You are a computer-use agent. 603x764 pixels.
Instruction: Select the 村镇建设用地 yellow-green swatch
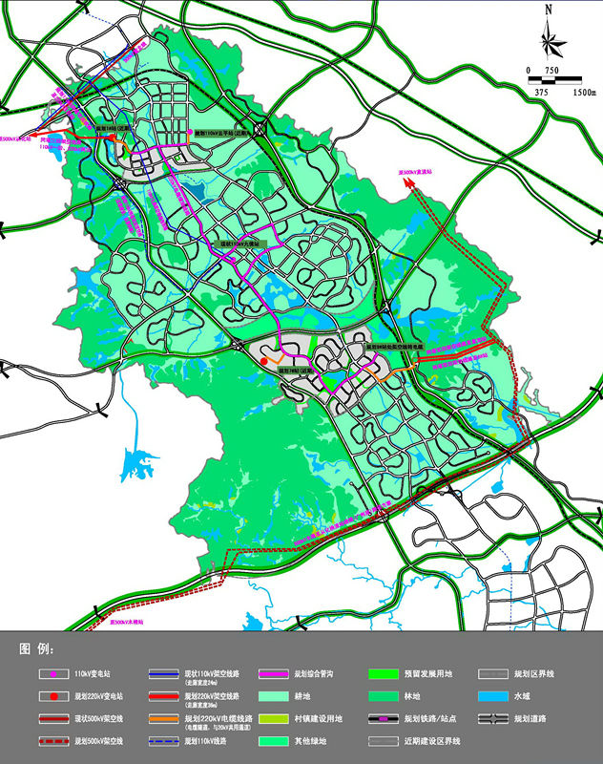tap(273, 718)
